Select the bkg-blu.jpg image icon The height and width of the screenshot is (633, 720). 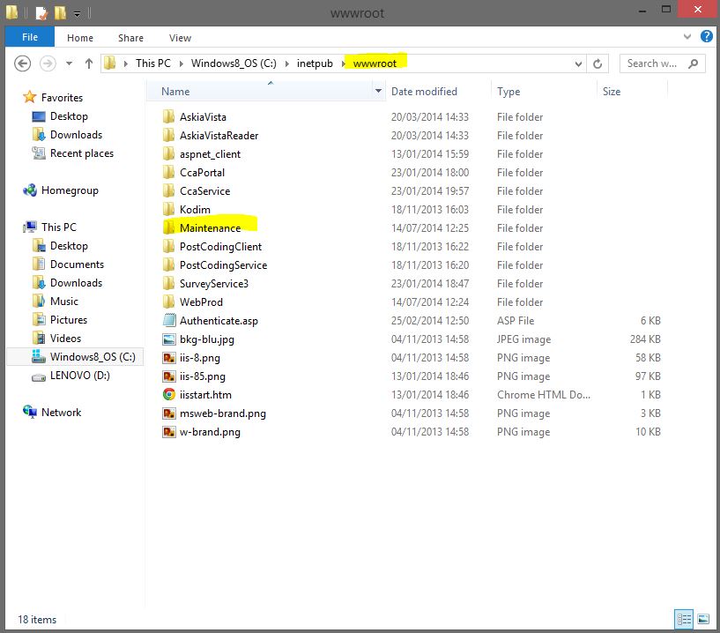169,339
